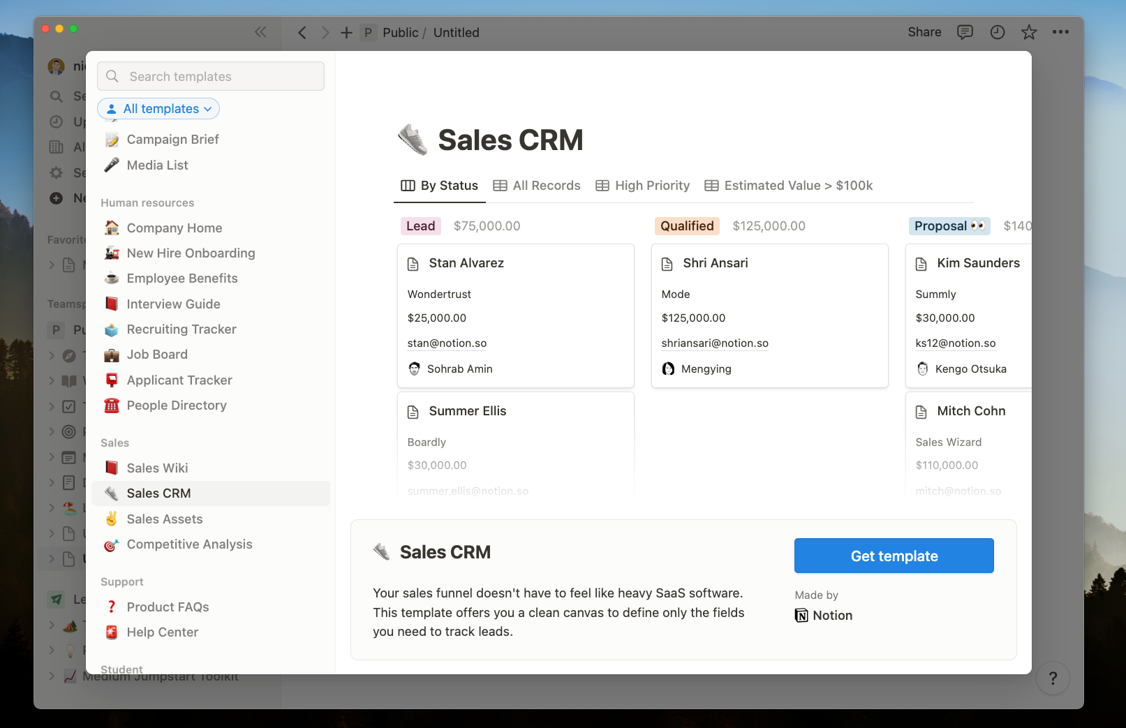Click the stan@notion.so email

pos(447,343)
